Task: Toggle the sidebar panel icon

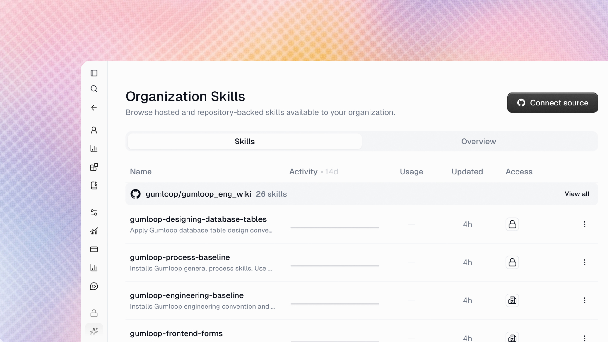Action: tap(94, 73)
